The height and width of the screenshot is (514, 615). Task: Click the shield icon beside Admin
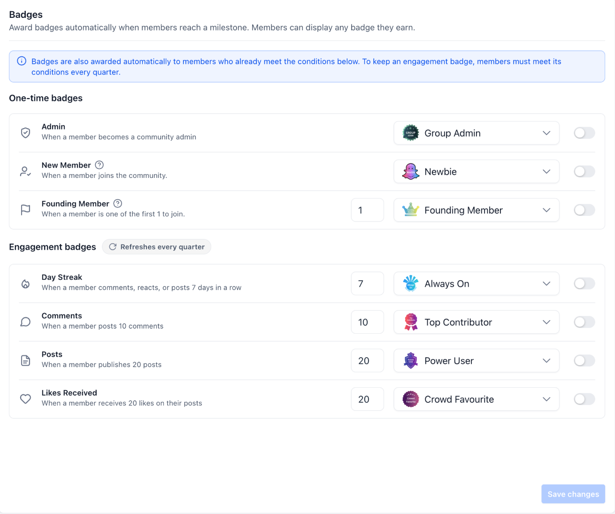(25, 133)
